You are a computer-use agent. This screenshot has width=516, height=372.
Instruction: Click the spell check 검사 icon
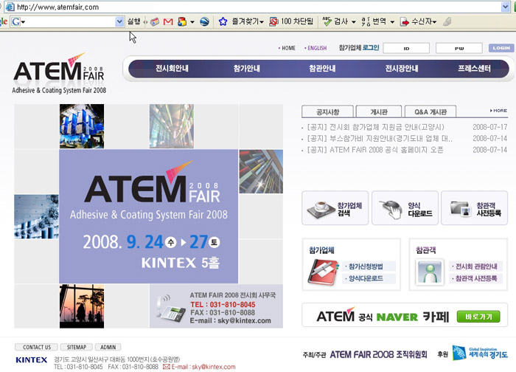point(327,21)
